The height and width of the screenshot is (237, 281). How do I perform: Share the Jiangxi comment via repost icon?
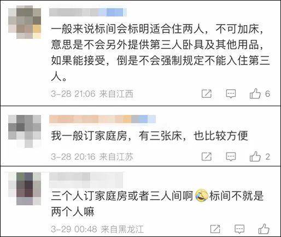point(207,94)
